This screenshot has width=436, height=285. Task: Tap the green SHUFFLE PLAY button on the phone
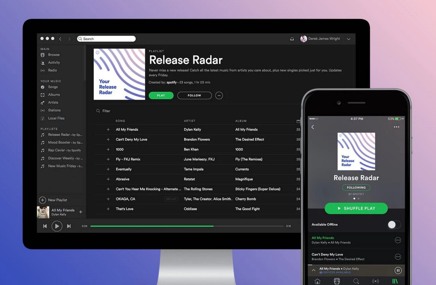356,209
